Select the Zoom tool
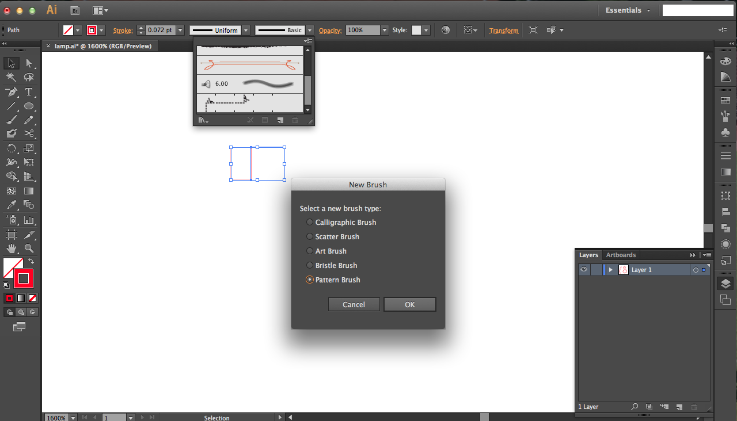The image size is (737, 421). [29, 248]
